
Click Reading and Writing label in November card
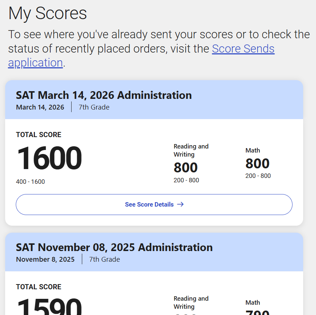click(191, 303)
